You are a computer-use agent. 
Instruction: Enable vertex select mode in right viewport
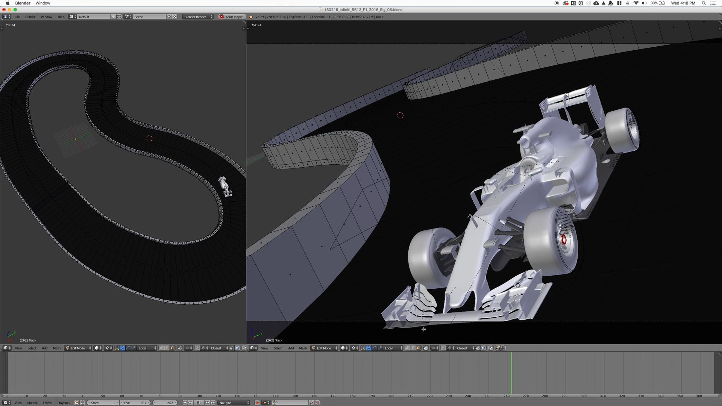click(407, 348)
